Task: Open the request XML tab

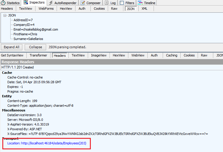Action: (144, 9)
